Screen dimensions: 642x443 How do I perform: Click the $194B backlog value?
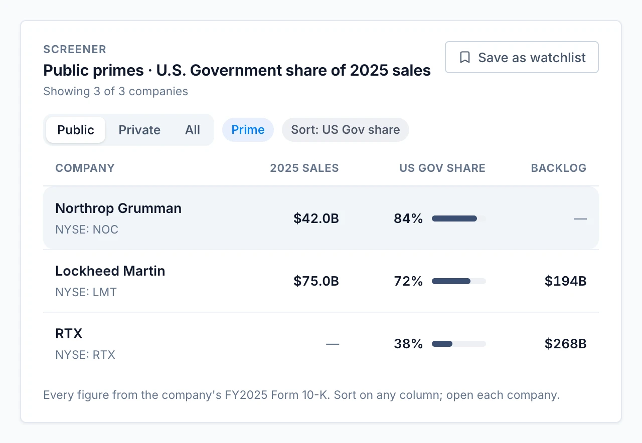click(x=566, y=281)
